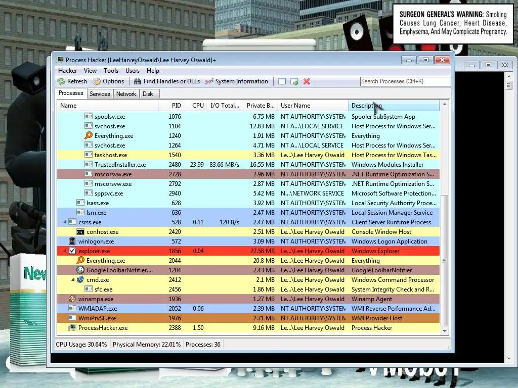Click the Processes: 36 status bar entry
This screenshot has height=388, width=518.
203,345
